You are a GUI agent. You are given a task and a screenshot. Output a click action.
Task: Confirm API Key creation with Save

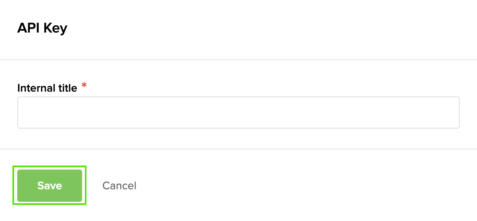click(49, 185)
